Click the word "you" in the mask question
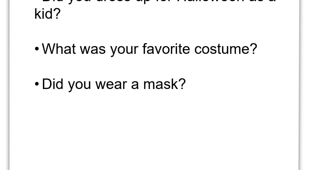Screen dimensions: 309x170 (x=79, y=86)
